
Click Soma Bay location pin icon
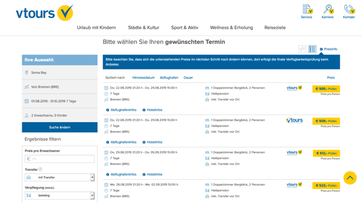[27, 72]
